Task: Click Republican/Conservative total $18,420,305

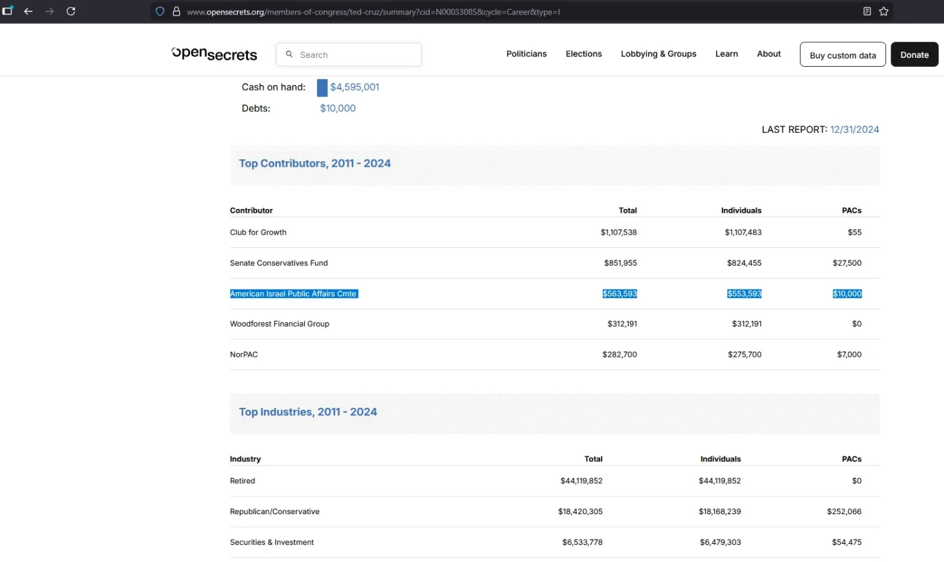Action: point(580,512)
